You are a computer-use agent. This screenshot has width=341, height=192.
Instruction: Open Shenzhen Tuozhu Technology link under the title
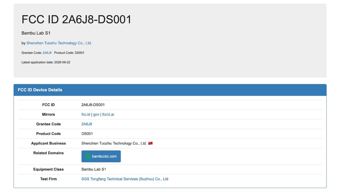point(59,43)
